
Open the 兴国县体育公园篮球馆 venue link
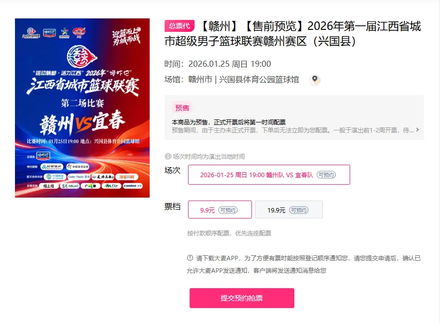[259, 80]
